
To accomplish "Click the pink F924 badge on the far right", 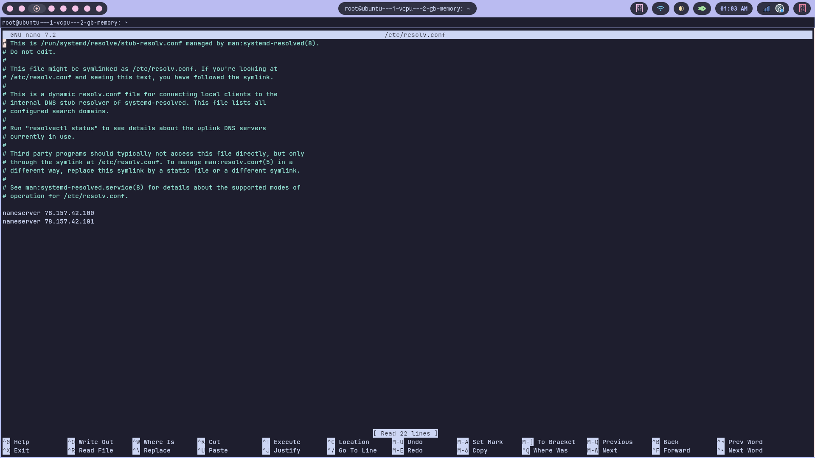I will tap(802, 8).
